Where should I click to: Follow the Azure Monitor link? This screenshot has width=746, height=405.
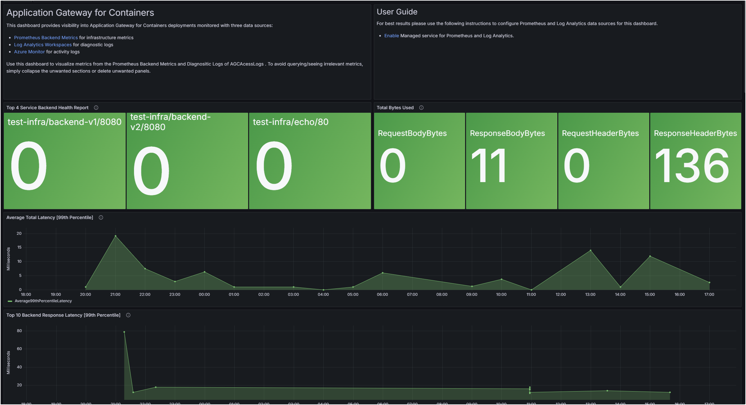point(29,52)
